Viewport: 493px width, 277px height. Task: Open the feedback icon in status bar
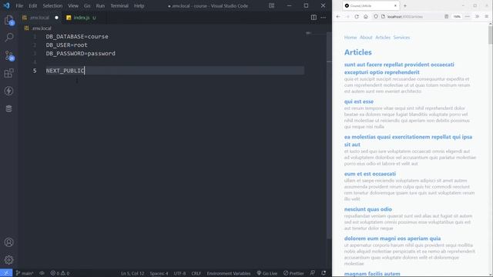click(x=313, y=273)
